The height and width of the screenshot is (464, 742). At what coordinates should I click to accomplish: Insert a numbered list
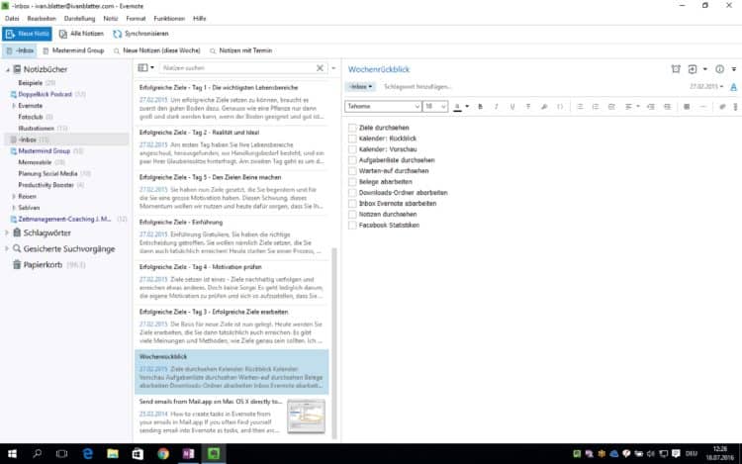[x=596, y=107]
